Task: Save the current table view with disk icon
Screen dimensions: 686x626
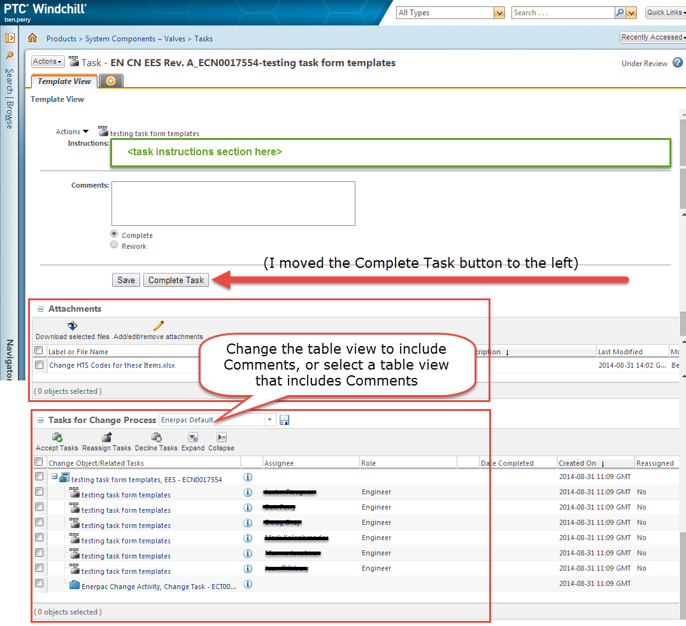Action: (x=284, y=419)
